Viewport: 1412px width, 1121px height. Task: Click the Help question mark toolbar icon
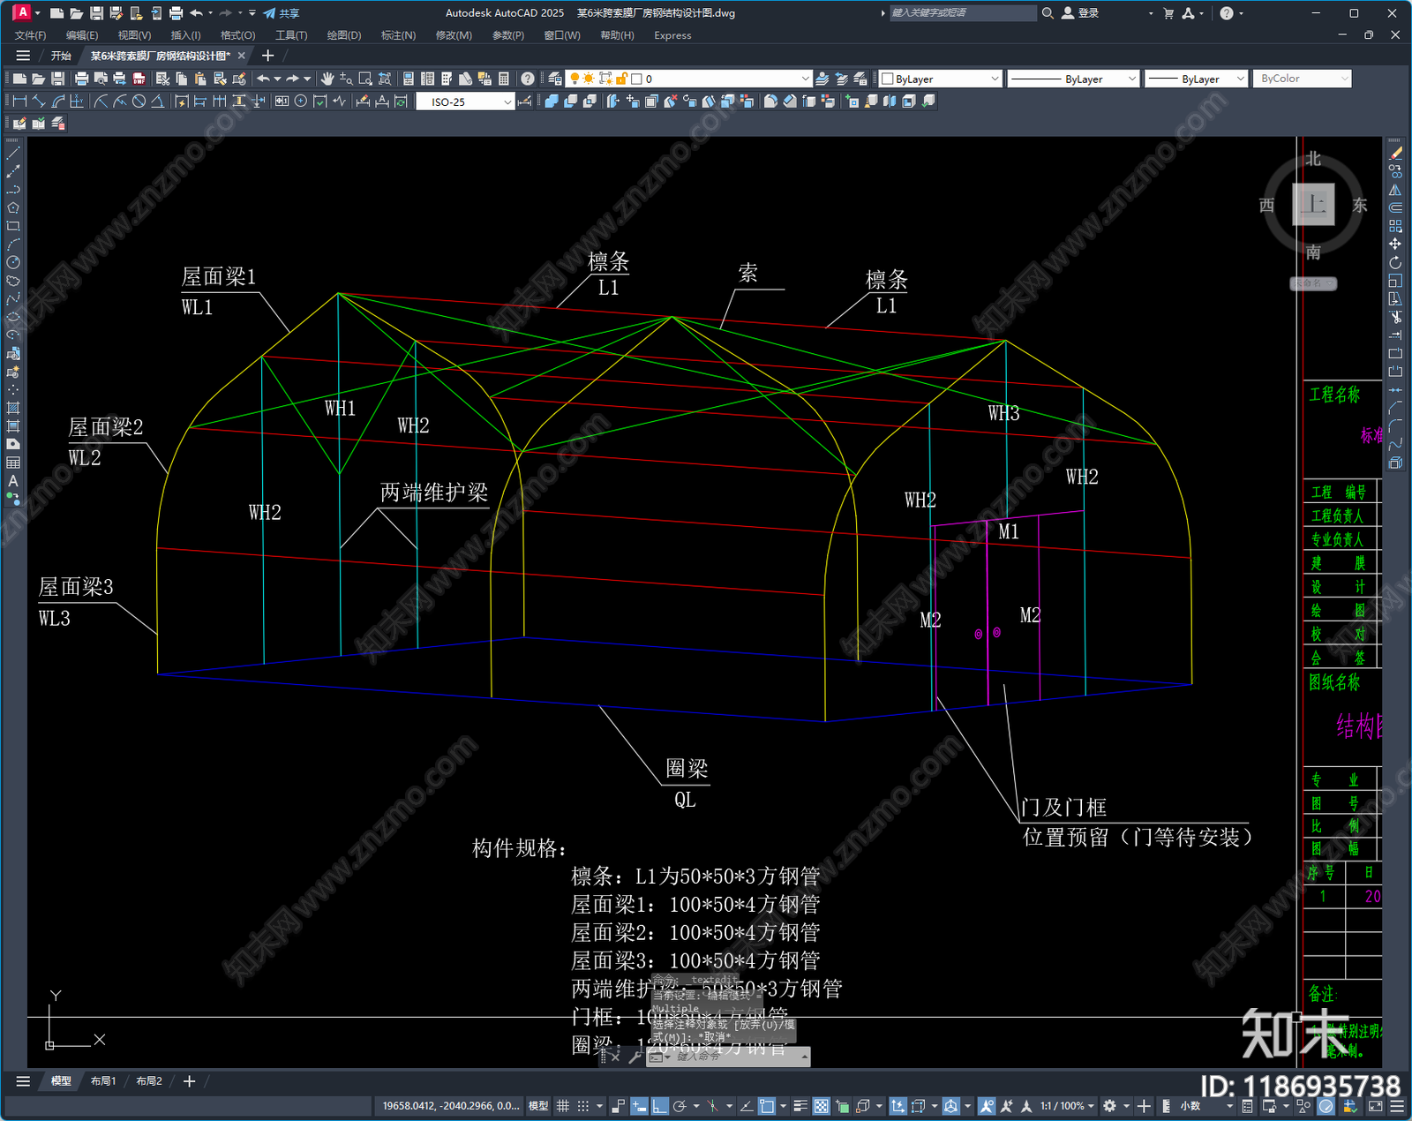click(528, 79)
